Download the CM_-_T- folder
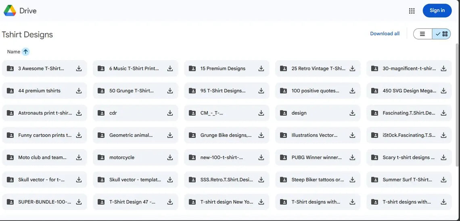 261,113
